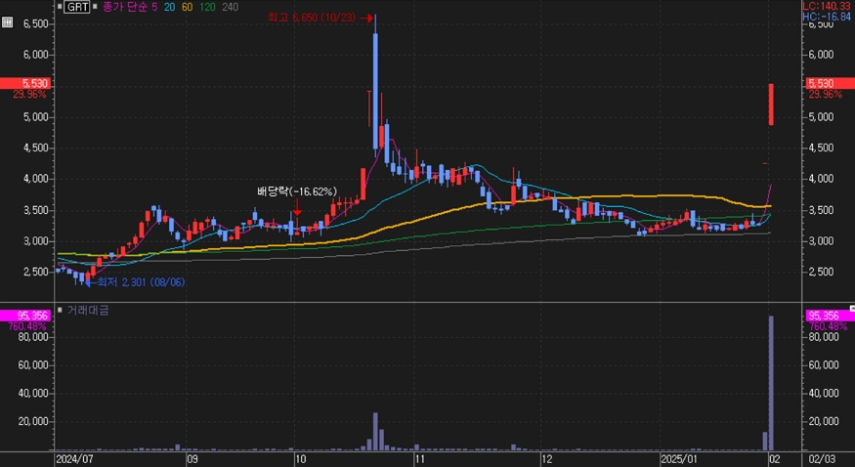Select the tallest volume bar at 02
Image resolution: width=855 pixels, height=467 pixels.
pyautogui.click(x=771, y=383)
